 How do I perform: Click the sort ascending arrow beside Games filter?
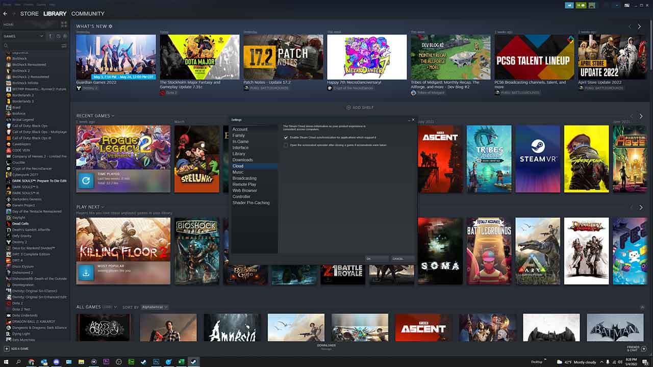(51, 36)
